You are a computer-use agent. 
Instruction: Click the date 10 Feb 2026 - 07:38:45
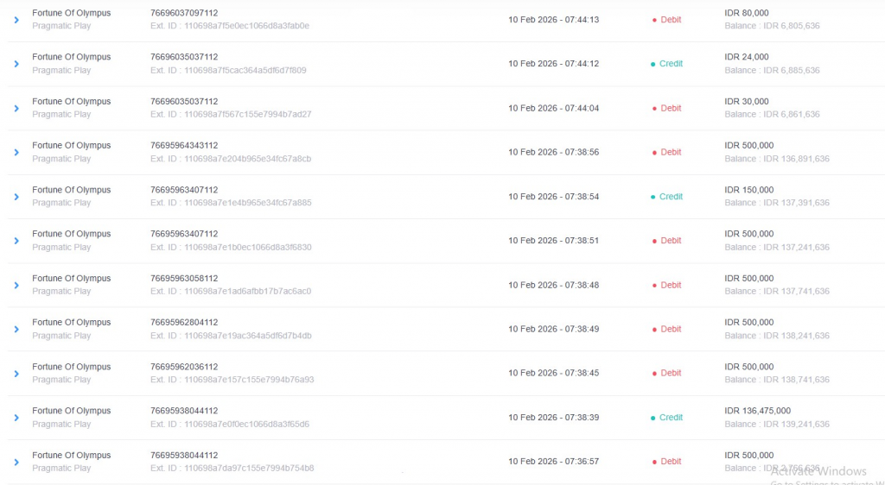[553, 374]
